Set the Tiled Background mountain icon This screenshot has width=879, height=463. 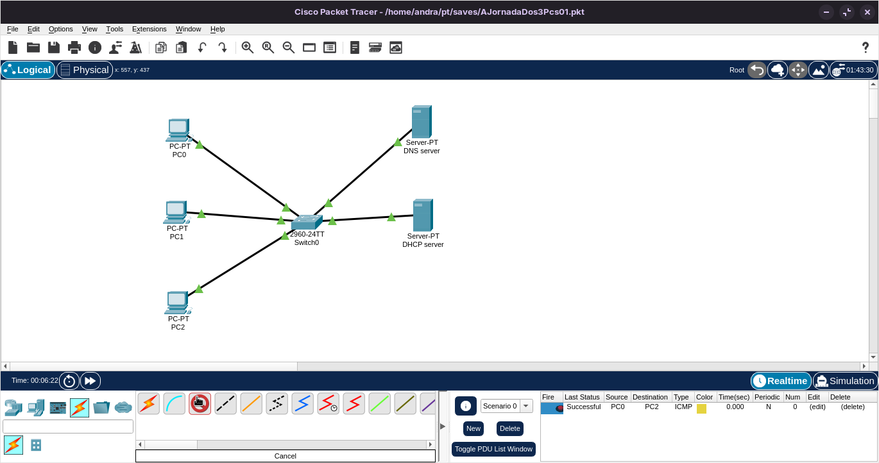pos(819,70)
